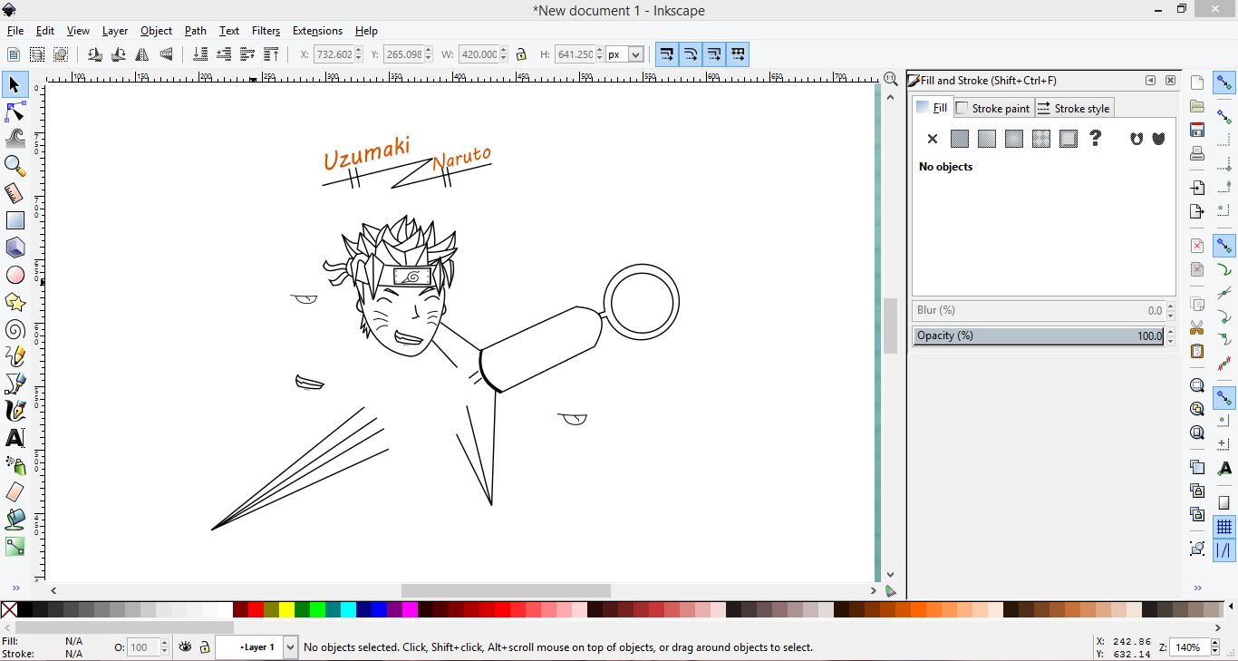Choose the Ellipse/circle tool
The image size is (1238, 661).
[x=15, y=275]
